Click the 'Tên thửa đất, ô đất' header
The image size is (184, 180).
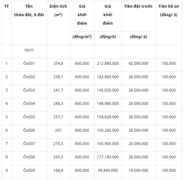[29, 11]
